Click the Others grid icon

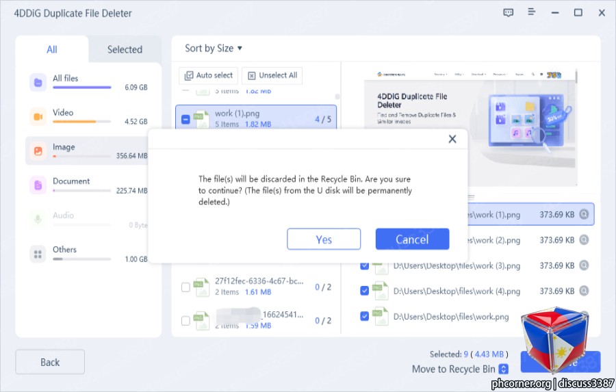(x=38, y=254)
